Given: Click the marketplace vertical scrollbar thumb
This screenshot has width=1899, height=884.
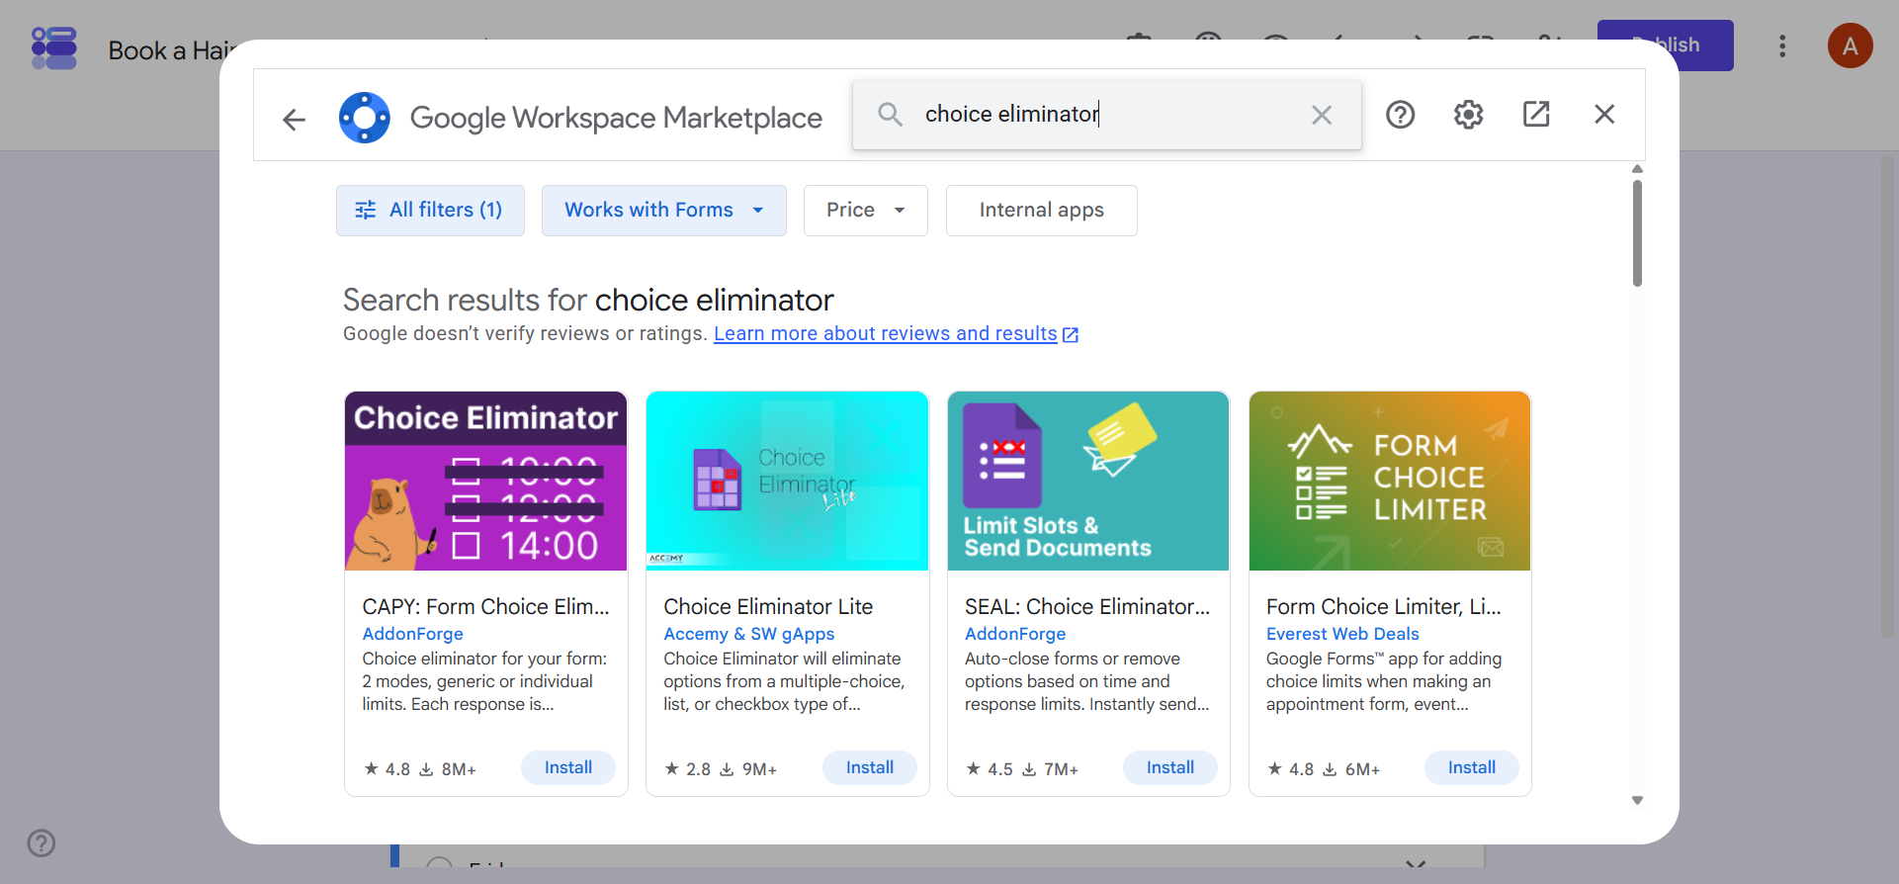Looking at the screenshot, I should (x=1637, y=233).
